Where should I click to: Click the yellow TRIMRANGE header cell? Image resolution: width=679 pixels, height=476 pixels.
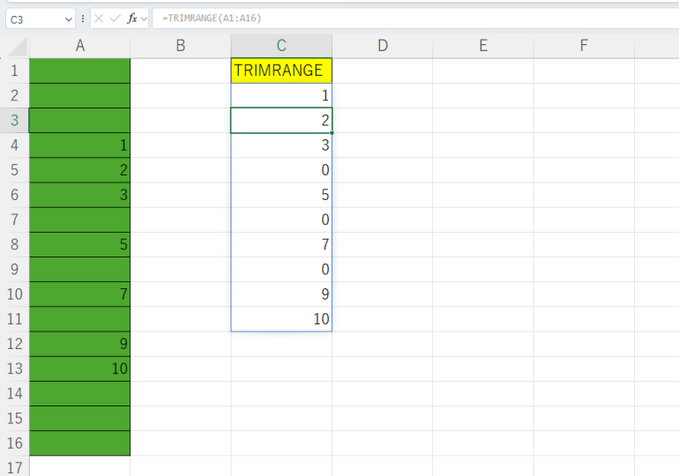[281, 71]
